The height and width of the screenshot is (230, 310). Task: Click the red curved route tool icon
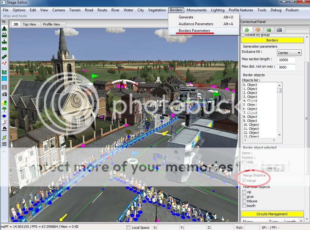[x=4, y=63]
